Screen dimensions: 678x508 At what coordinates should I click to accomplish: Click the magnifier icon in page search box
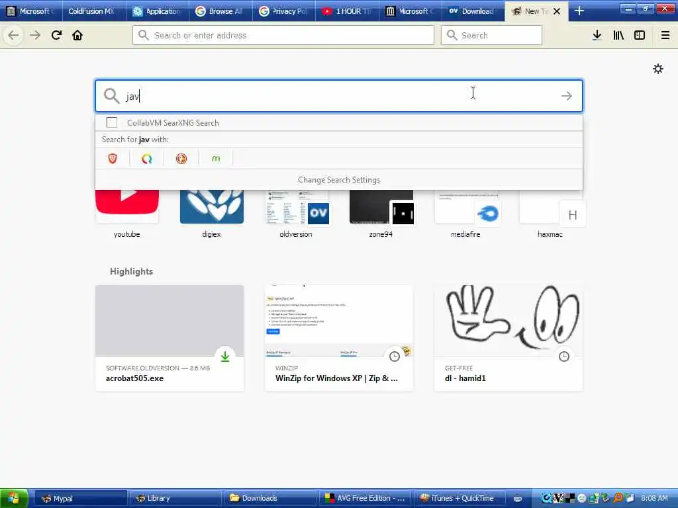111,96
